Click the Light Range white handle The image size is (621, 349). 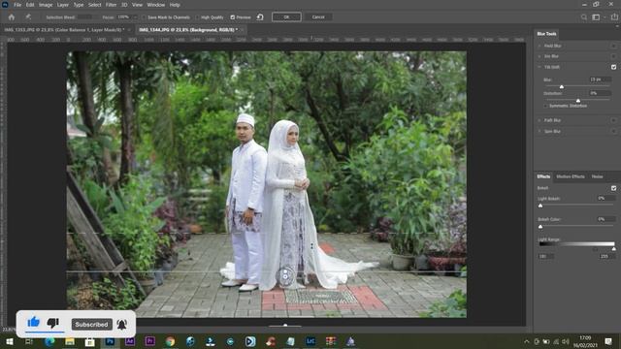614,249
